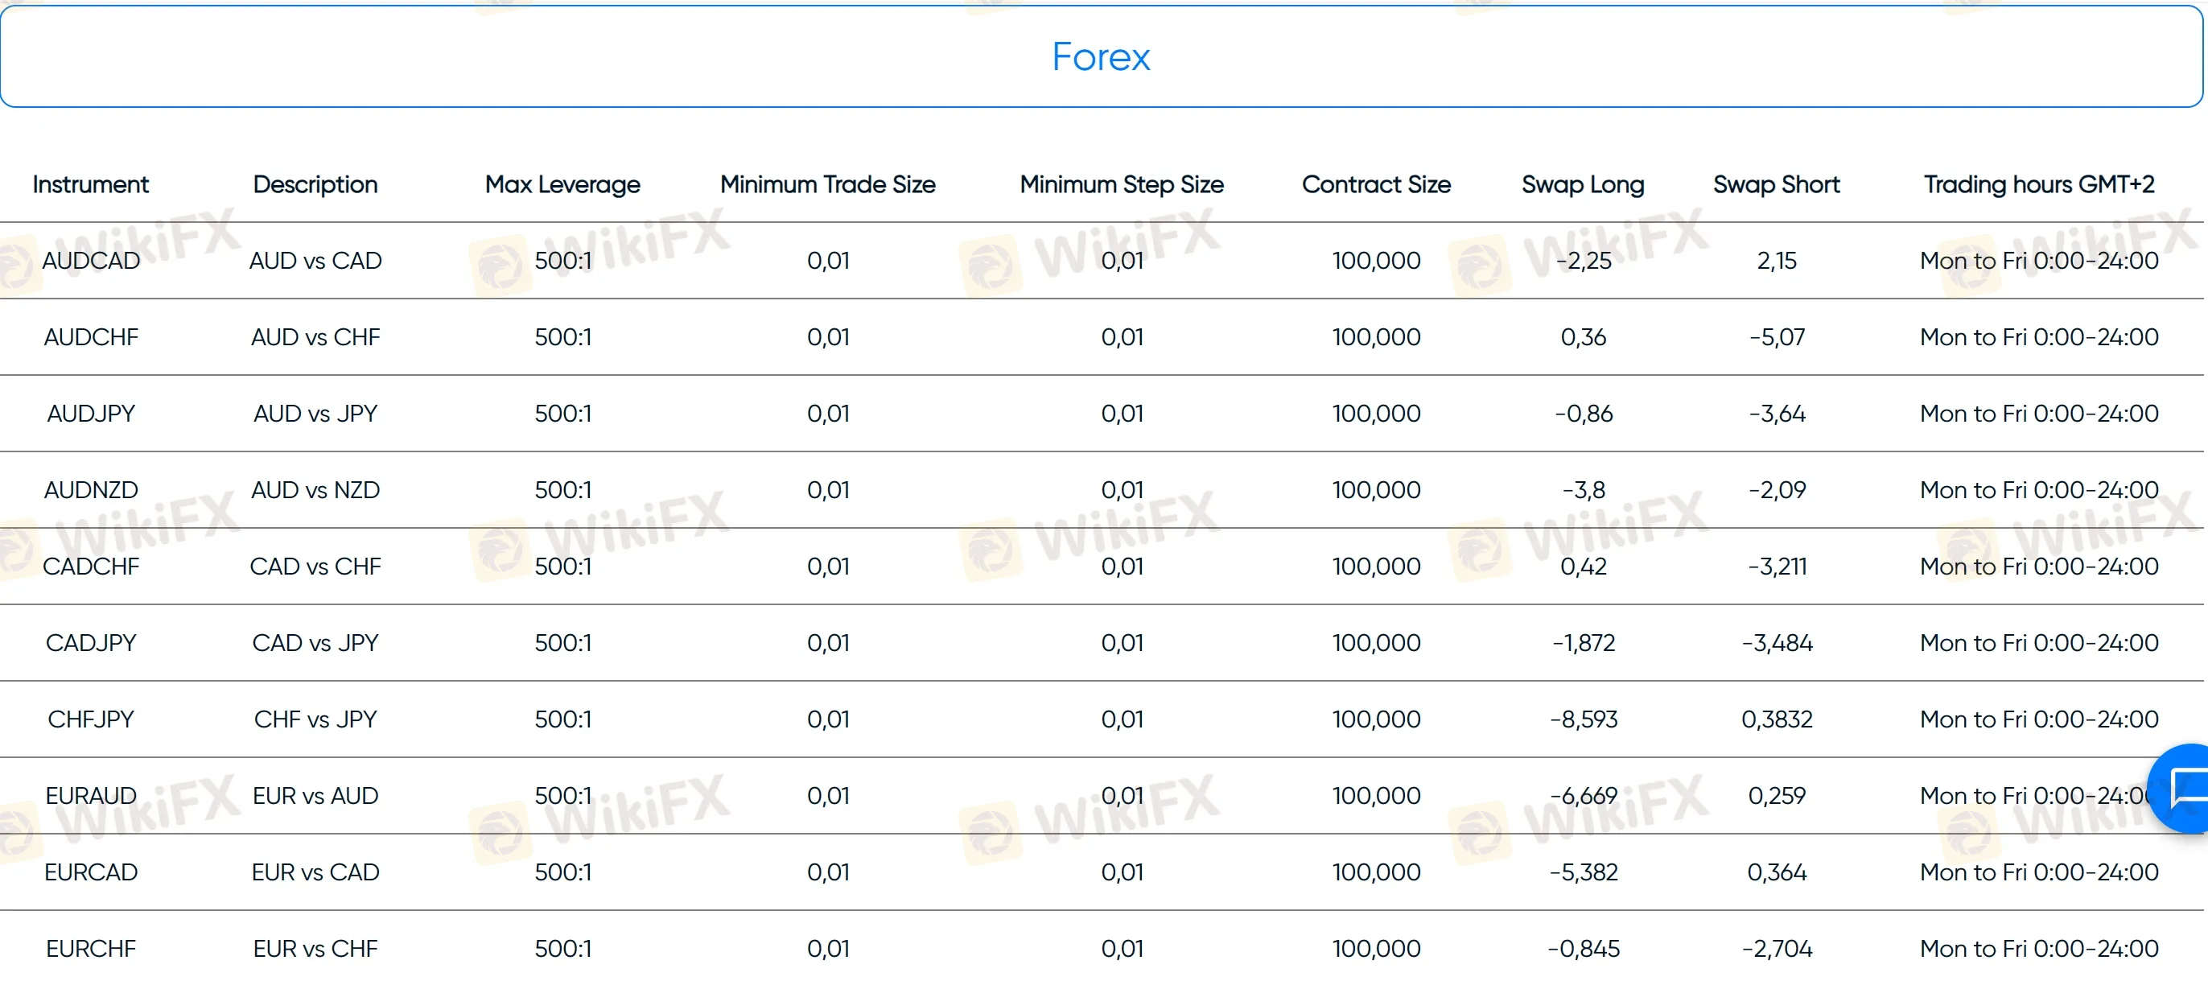Click the Minimum Trade Size header
This screenshot has width=2208, height=985.
[827, 184]
